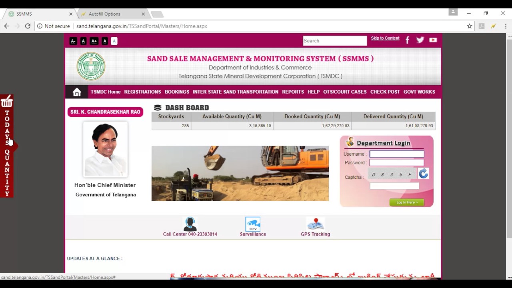Click available quantity 3,16,865.10
Viewport: 512px width, 288px height.
[x=260, y=126]
